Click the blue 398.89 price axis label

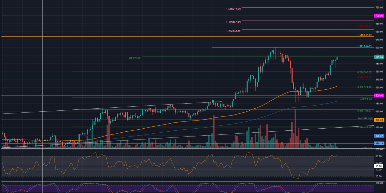tap(379, 136)
